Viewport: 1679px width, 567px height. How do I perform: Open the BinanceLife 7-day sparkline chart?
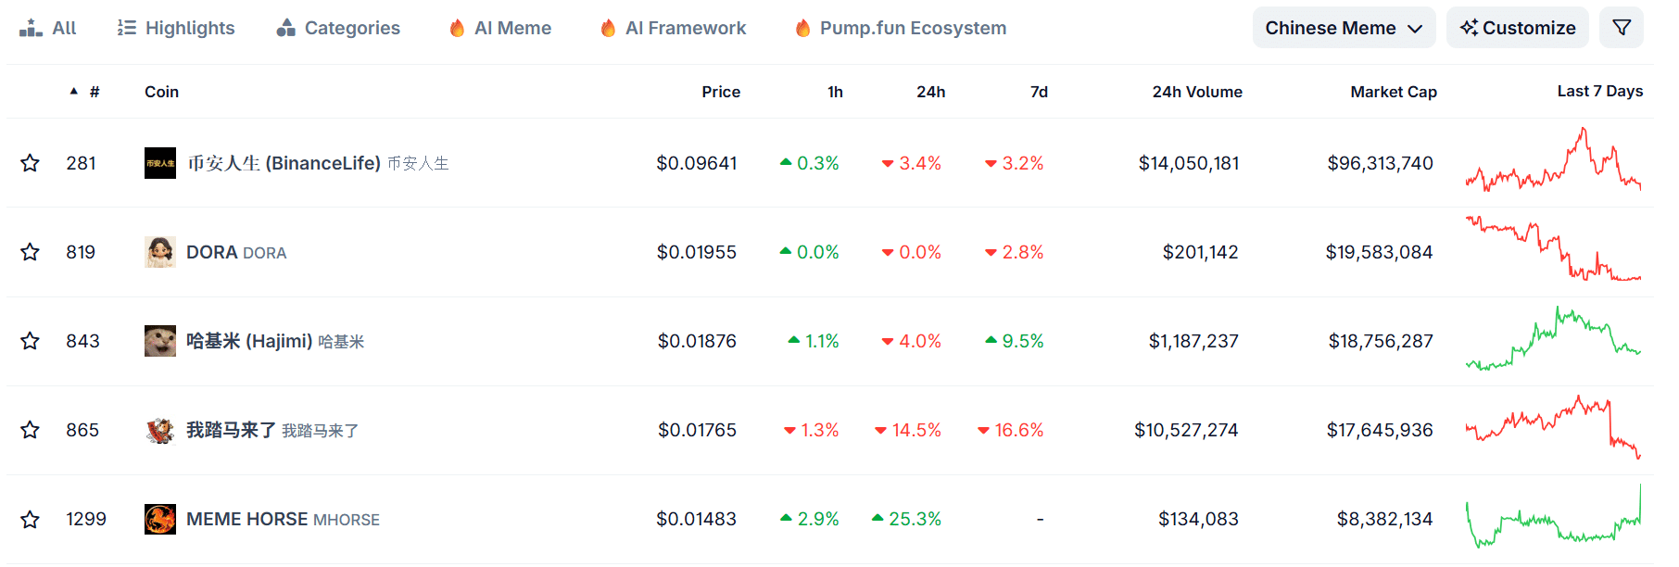[x=1552, y=163]
